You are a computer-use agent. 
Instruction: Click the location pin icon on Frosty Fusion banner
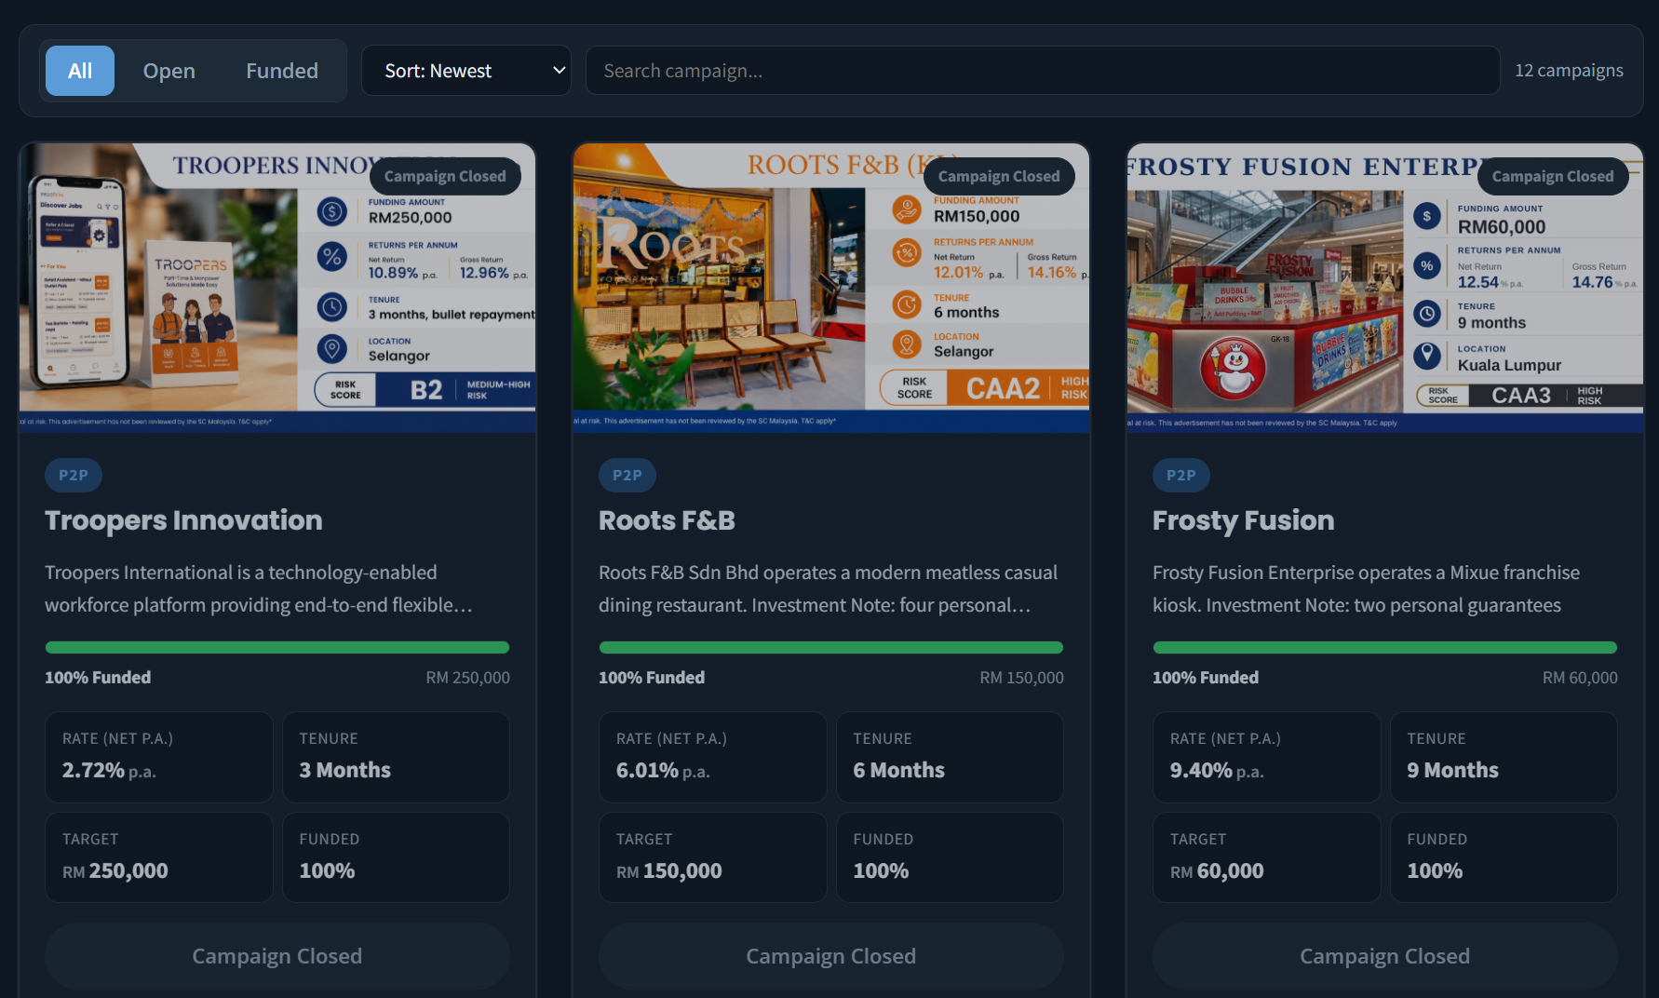(1427, 356)
